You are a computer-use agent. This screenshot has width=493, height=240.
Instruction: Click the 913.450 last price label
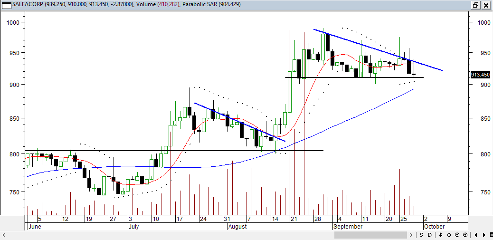tap(480, 75)
